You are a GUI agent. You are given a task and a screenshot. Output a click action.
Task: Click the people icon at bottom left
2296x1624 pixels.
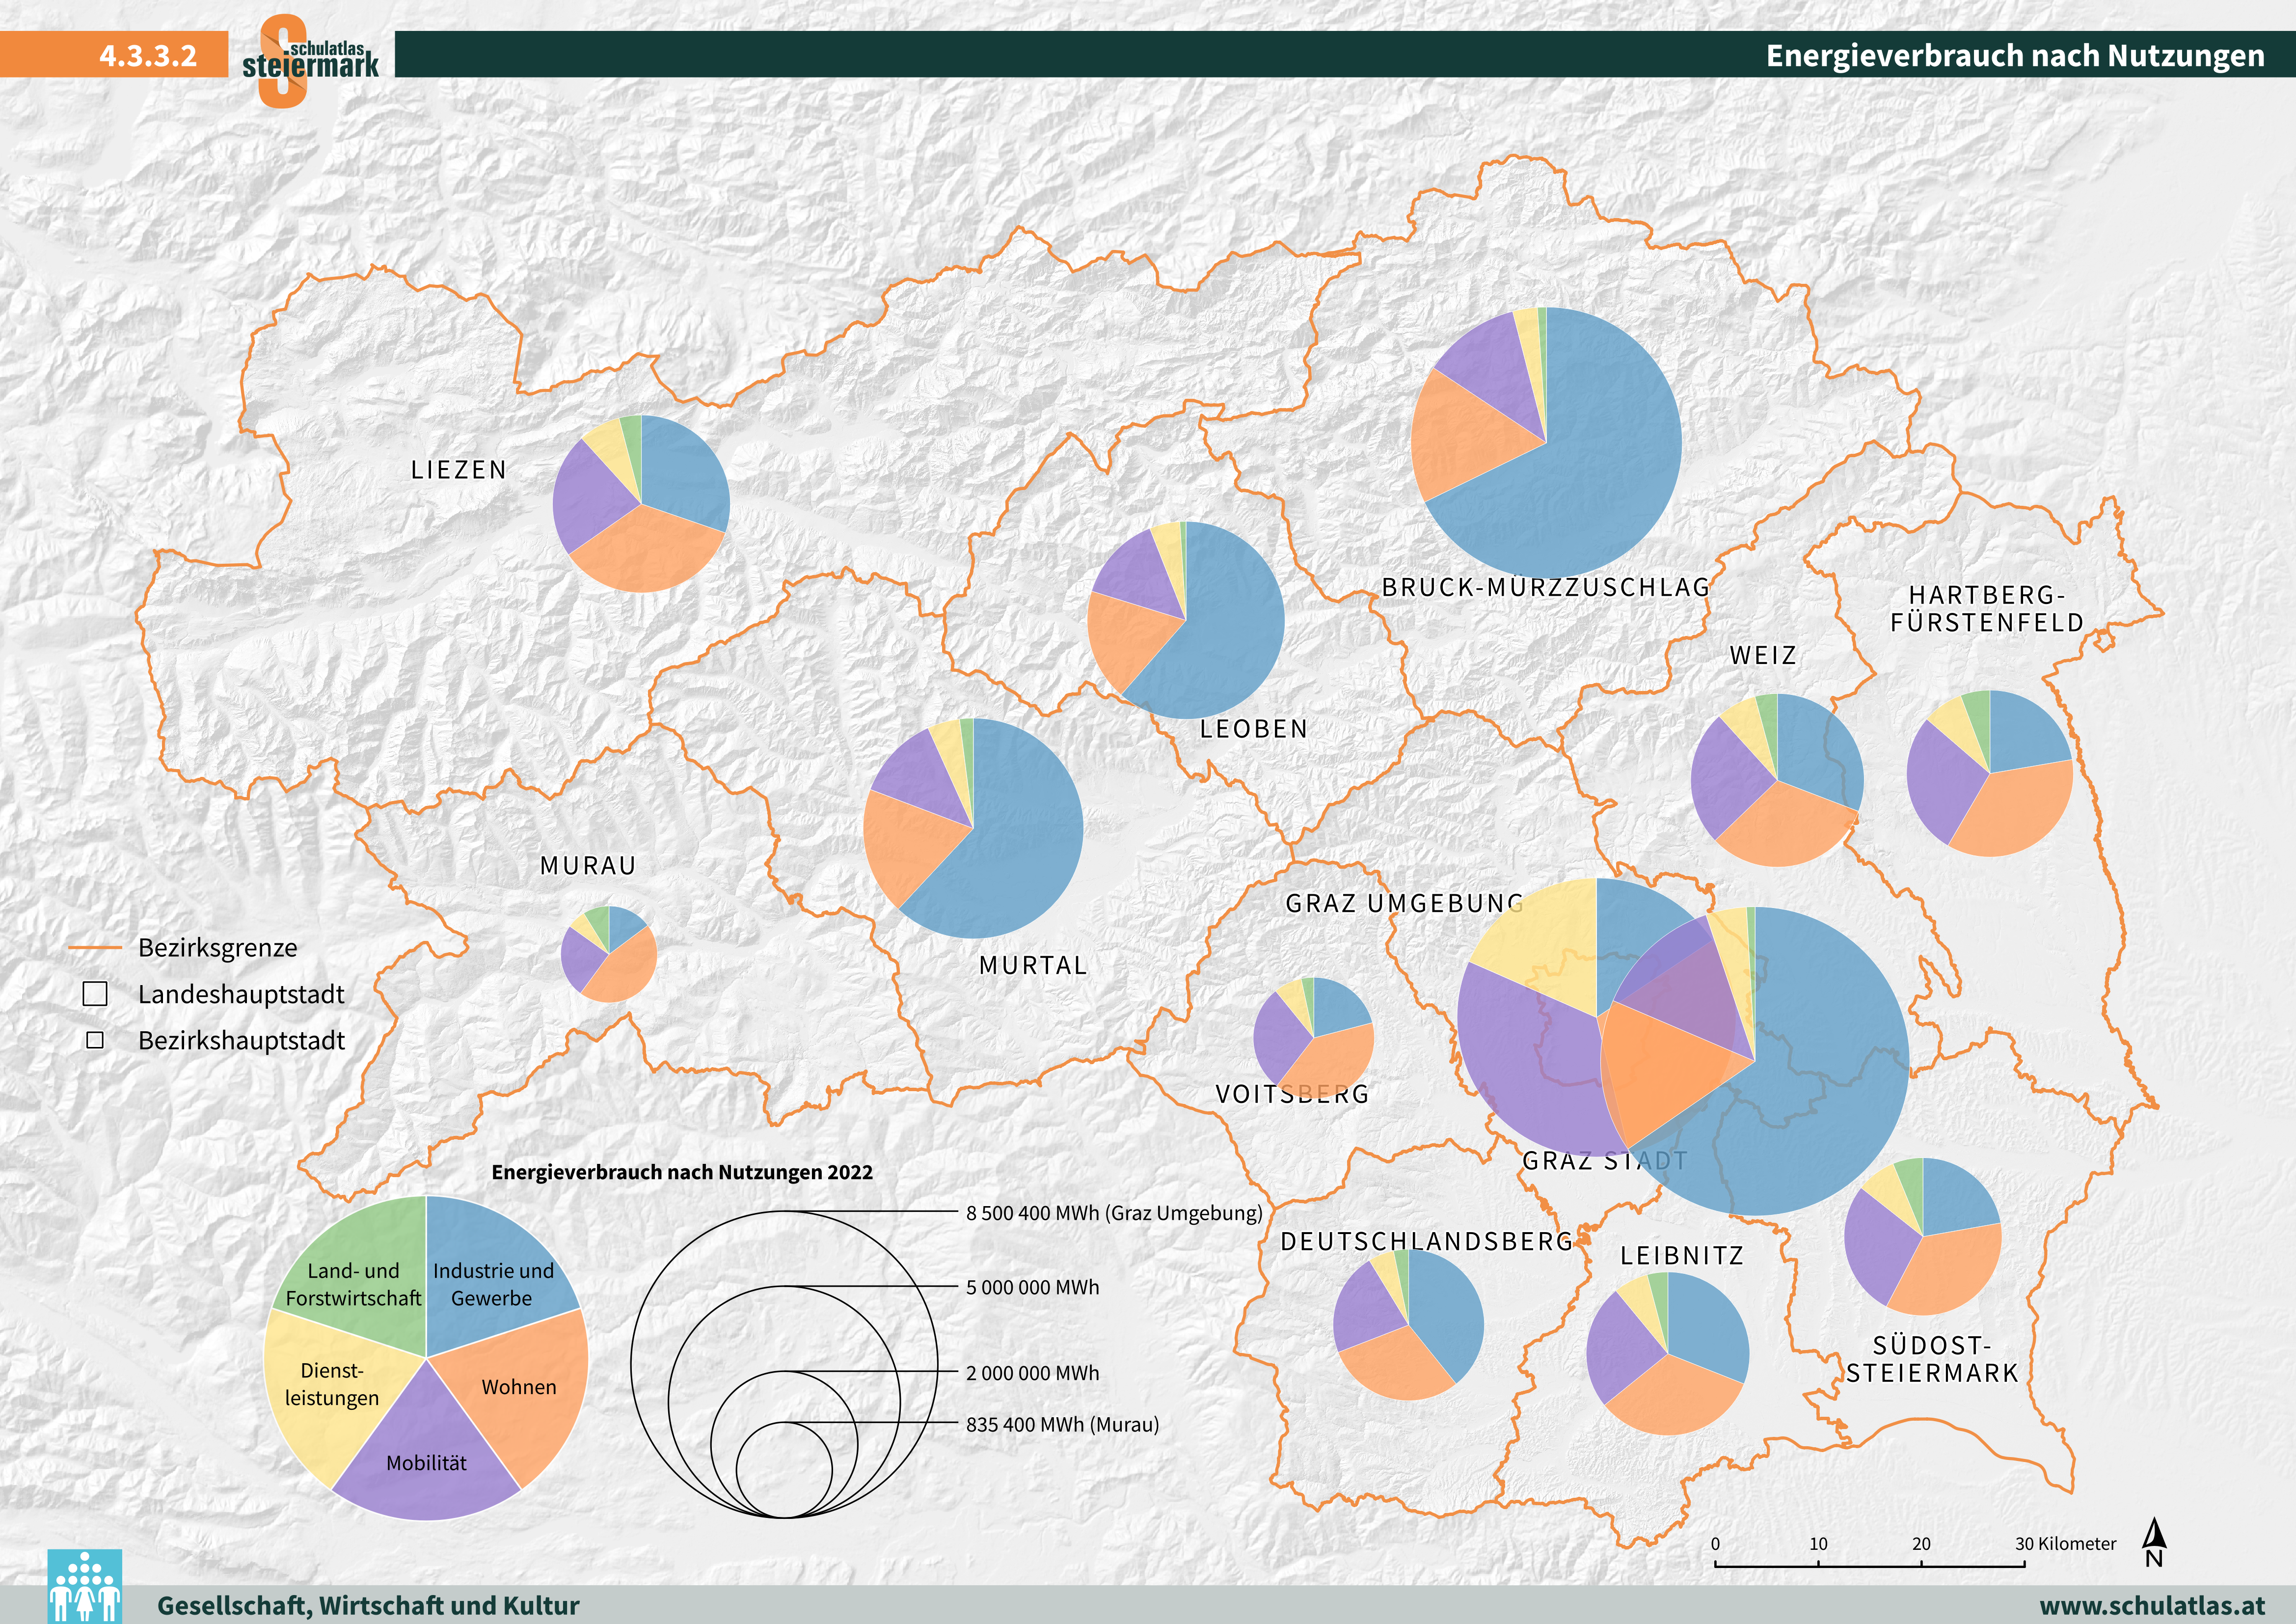(x=85, y=1586)
